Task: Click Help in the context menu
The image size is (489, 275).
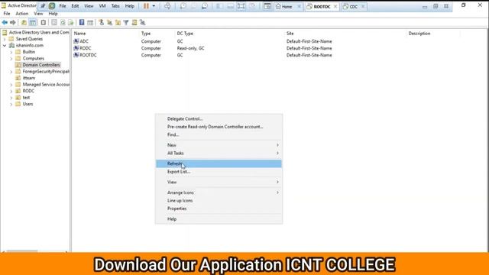Action: [x=219, y=219]
